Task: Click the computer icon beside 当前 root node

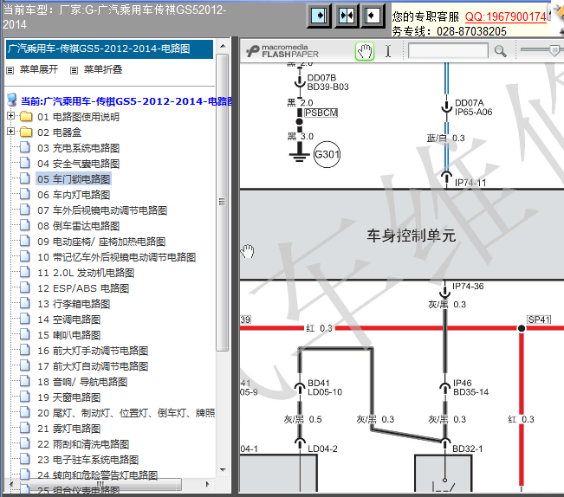Action: [x=12, y=100]
